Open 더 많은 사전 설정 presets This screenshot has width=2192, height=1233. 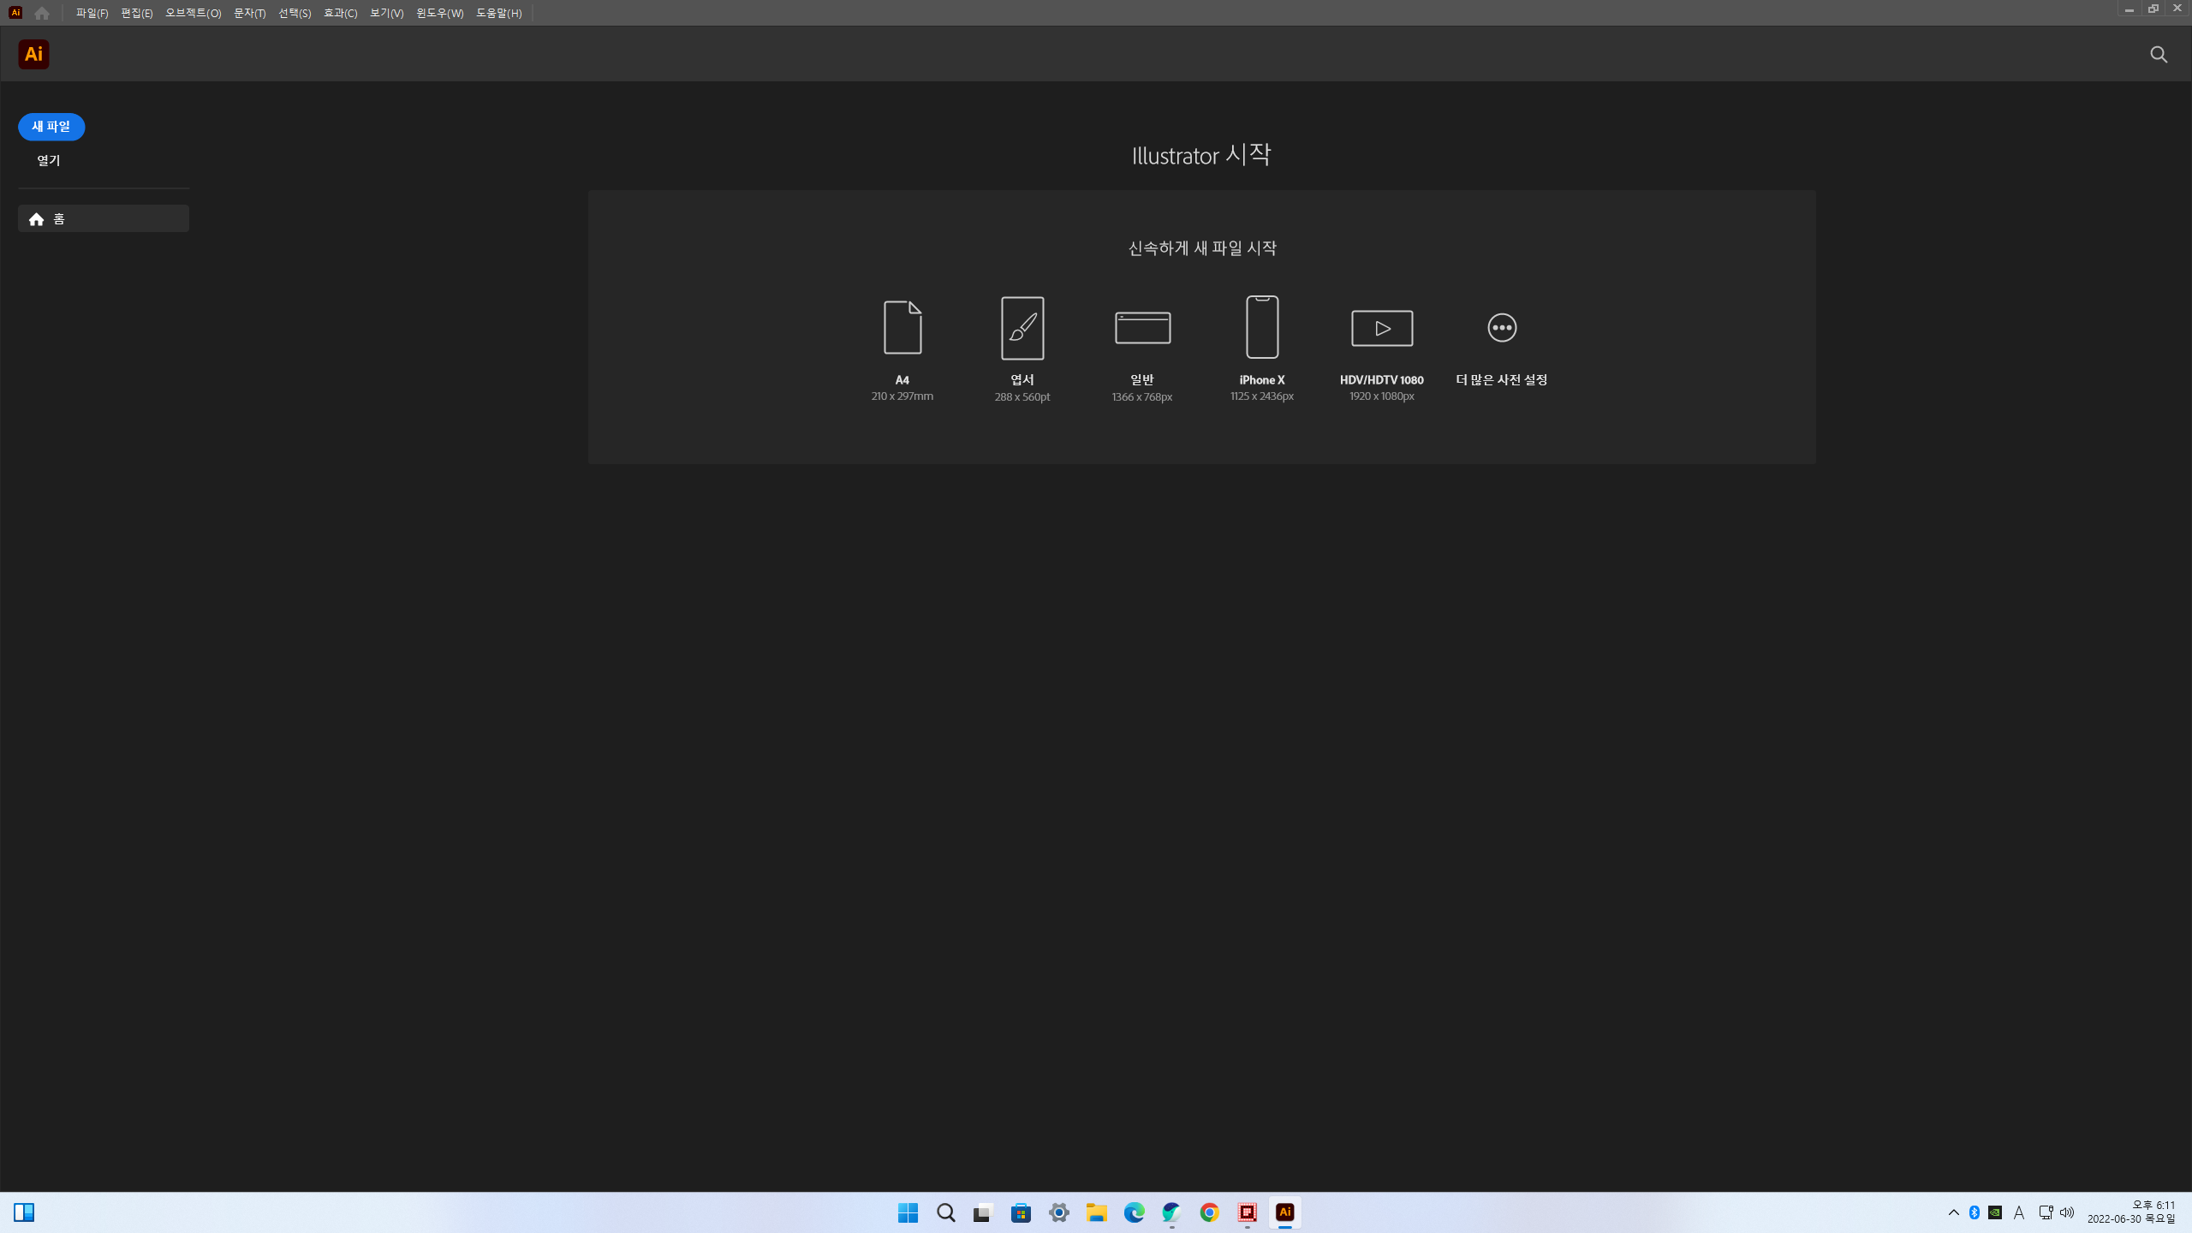point(1502,327)
